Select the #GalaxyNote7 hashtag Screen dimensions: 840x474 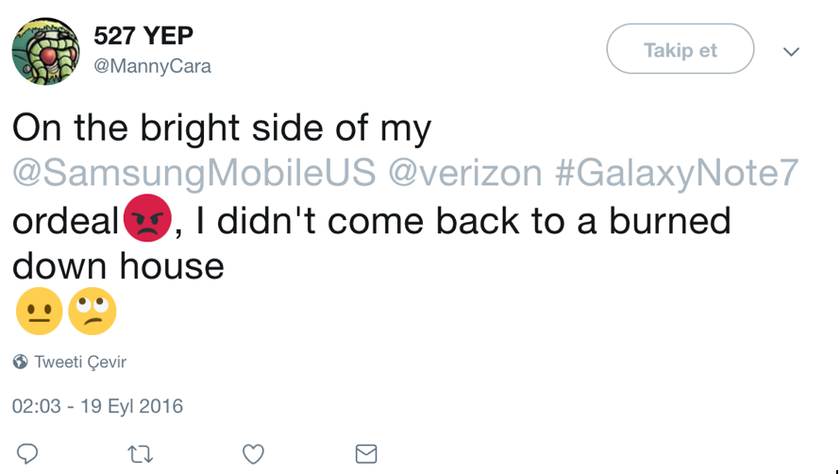pyautogui.click(x=677, y=173)
